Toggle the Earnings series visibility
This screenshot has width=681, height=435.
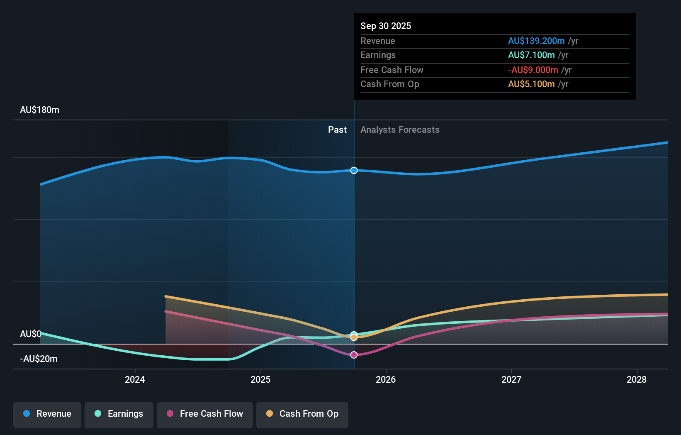point(119,414)
